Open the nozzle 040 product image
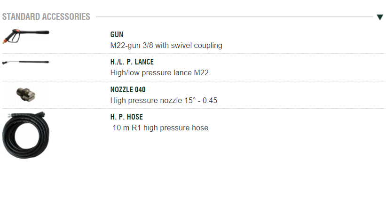386x208 pixels. point(26,95)
